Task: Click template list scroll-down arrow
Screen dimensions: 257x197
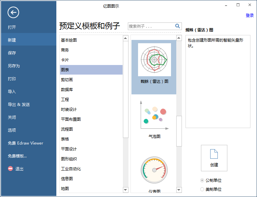Action: tap(179, 190)
